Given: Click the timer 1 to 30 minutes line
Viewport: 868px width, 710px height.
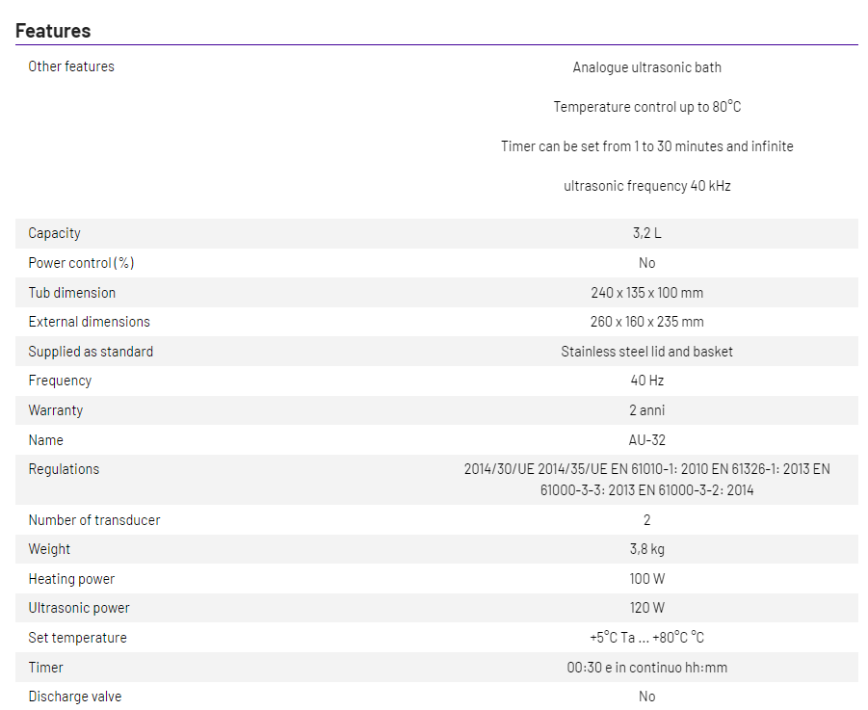Looking at the screenshot, I should click(646, 146).
